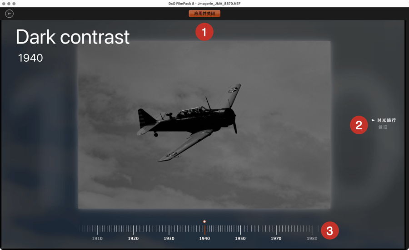
Task: Switch to the 做旧 mode
Action: (x=383, y=127)
